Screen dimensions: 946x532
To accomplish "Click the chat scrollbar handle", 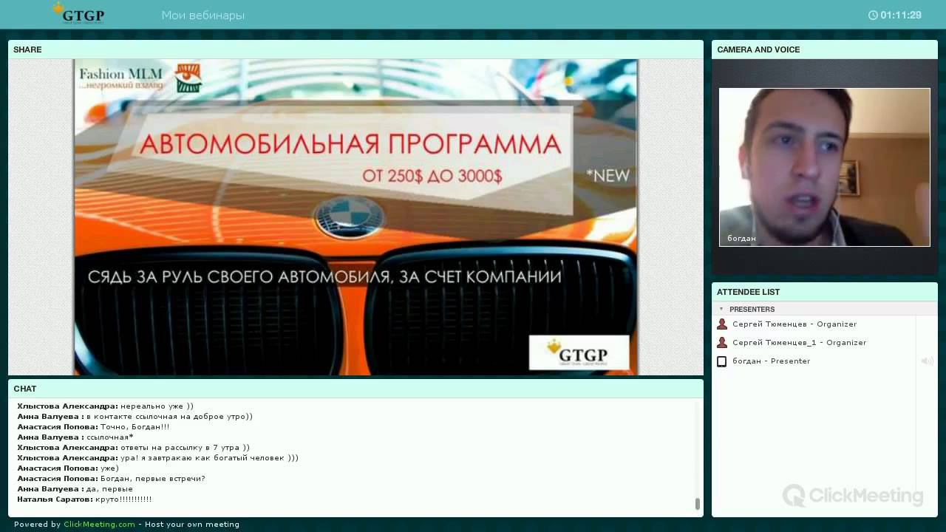I will (697, 504).
